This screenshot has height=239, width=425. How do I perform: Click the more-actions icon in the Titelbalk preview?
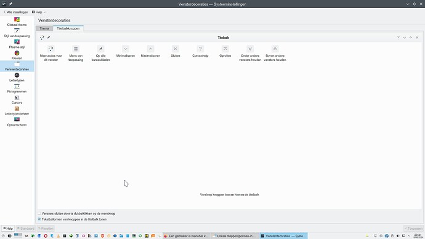pyautogui.click(x=42, y=38)
